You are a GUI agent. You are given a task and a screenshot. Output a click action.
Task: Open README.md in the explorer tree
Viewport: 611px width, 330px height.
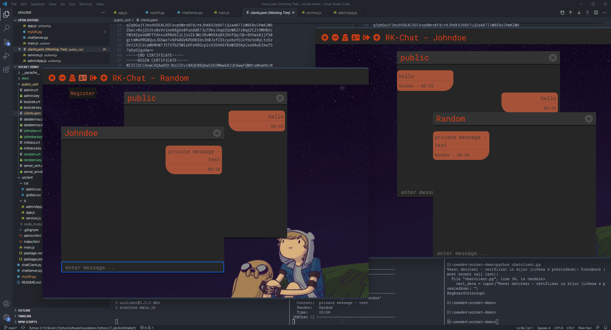(31, 282)
